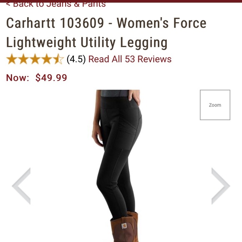Click the dark red header bar
This screenshot has height=242, width=242.
pyautogui.click(x=121, y=1)
